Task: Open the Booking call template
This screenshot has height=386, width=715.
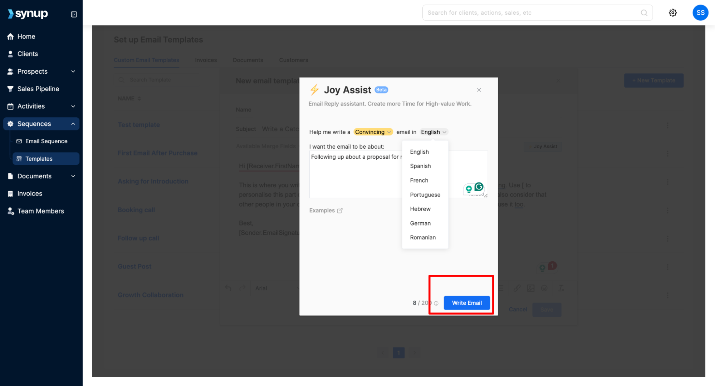Action: [x=136, y=210]
